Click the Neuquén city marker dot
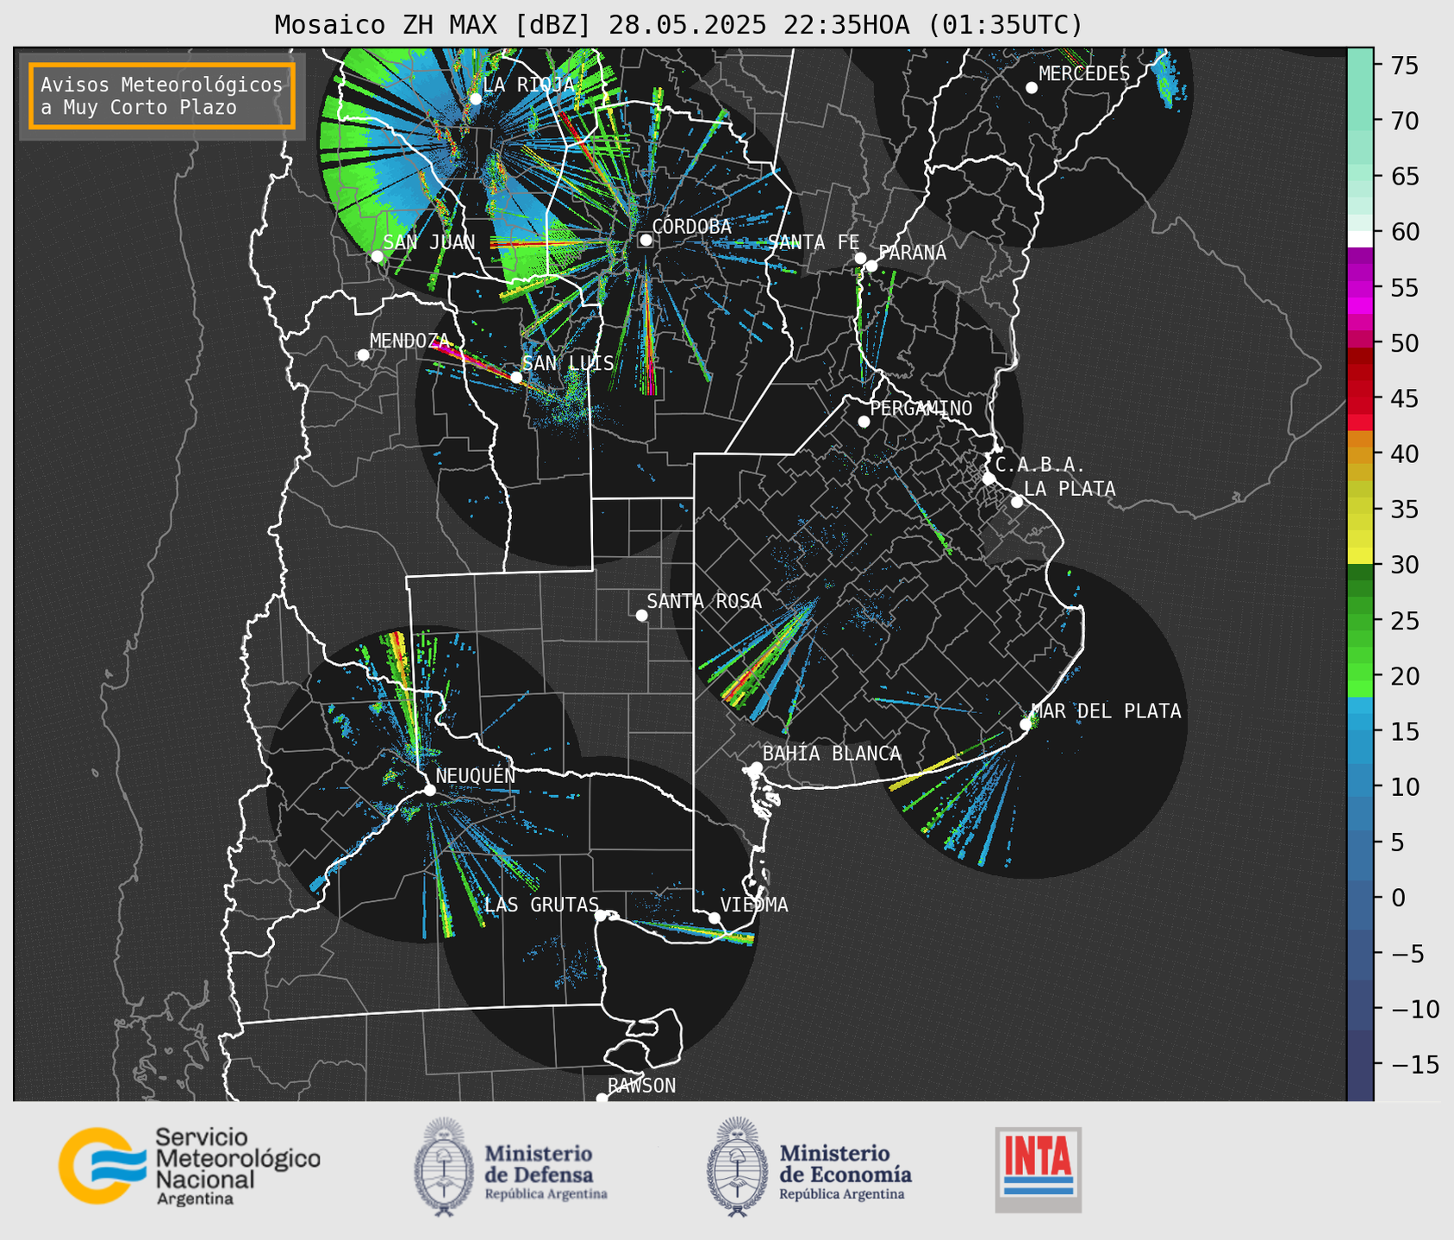The width and height of the screenshot is (1454, 1240). pyautogui.click(x=429, y=790)
